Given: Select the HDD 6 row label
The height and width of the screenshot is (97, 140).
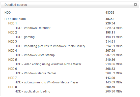Looking at the screenshot, I should 13,69.
